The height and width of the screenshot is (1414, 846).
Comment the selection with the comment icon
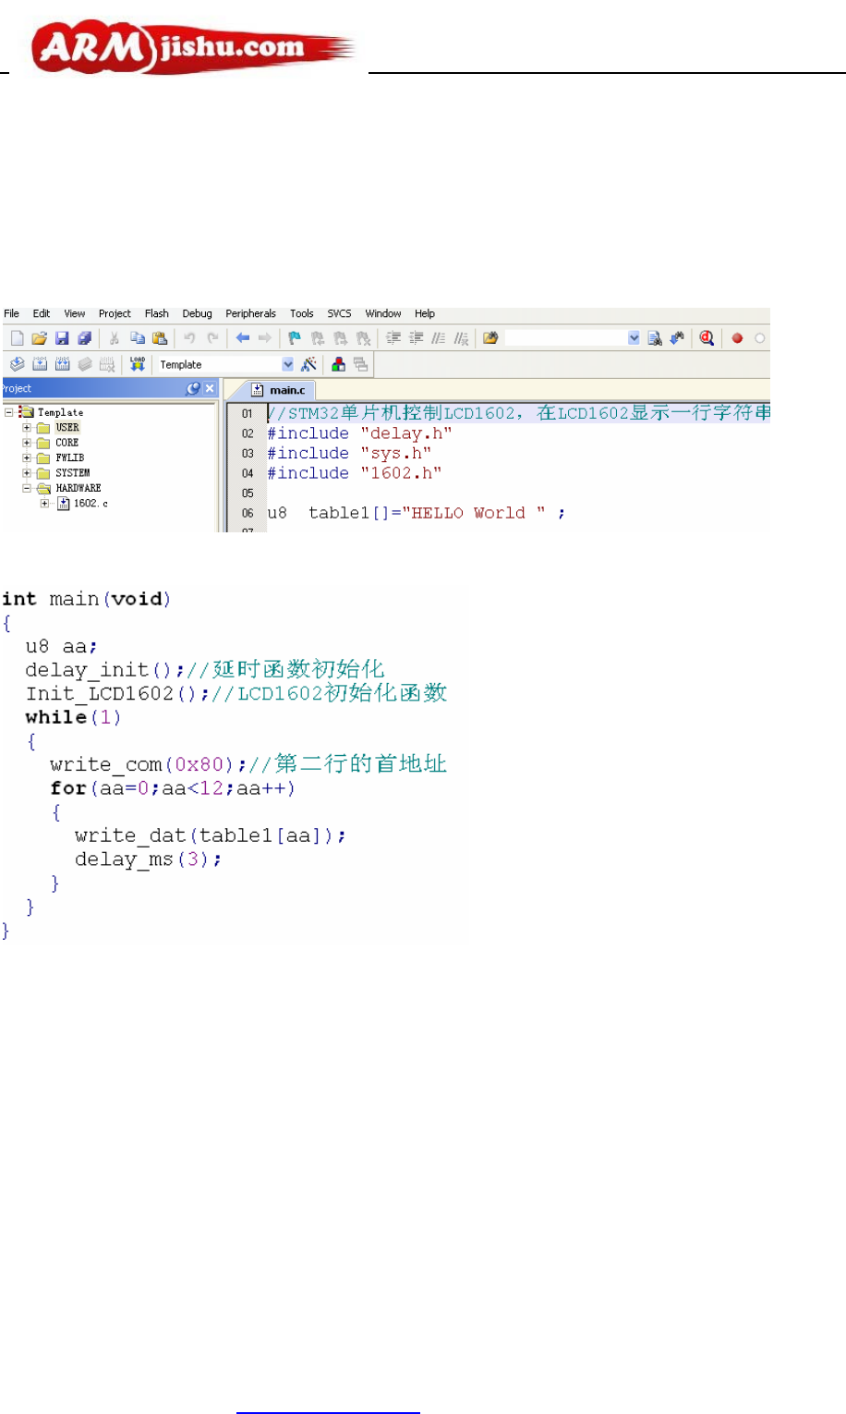[x=439, y=338]
